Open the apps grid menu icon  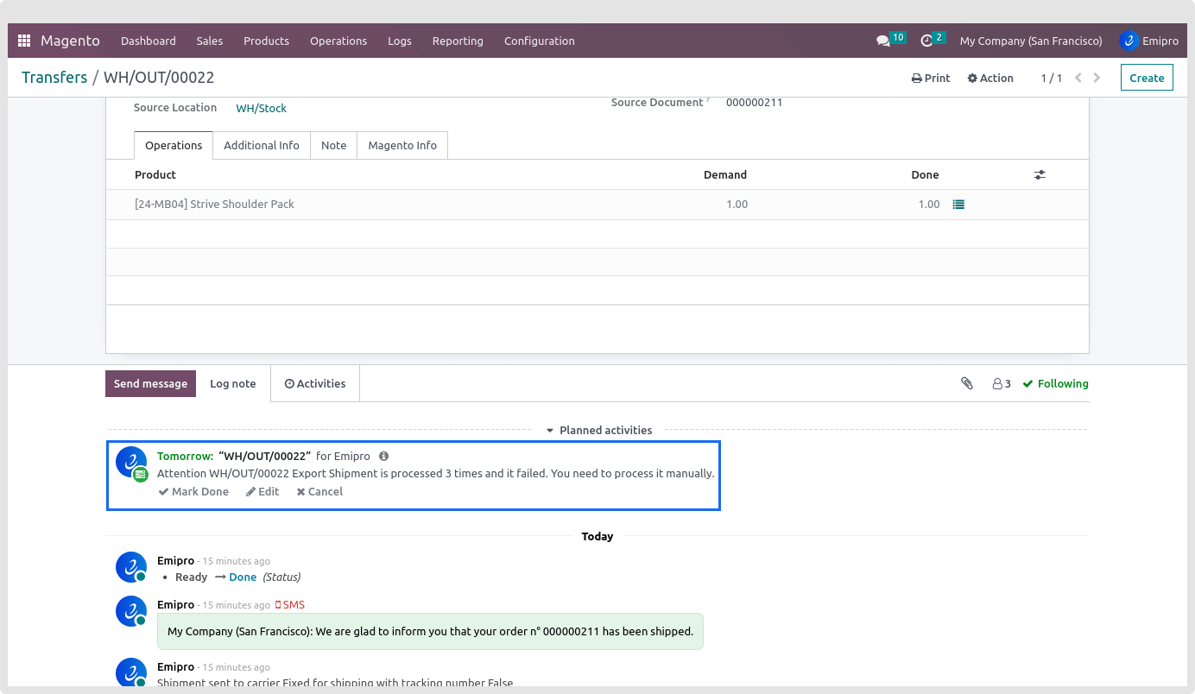click(24, 41)
